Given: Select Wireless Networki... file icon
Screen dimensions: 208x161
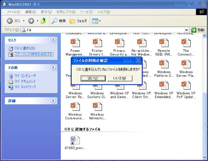Looking at the screenshot, I should pyautogui.click(x=97, y=107).
